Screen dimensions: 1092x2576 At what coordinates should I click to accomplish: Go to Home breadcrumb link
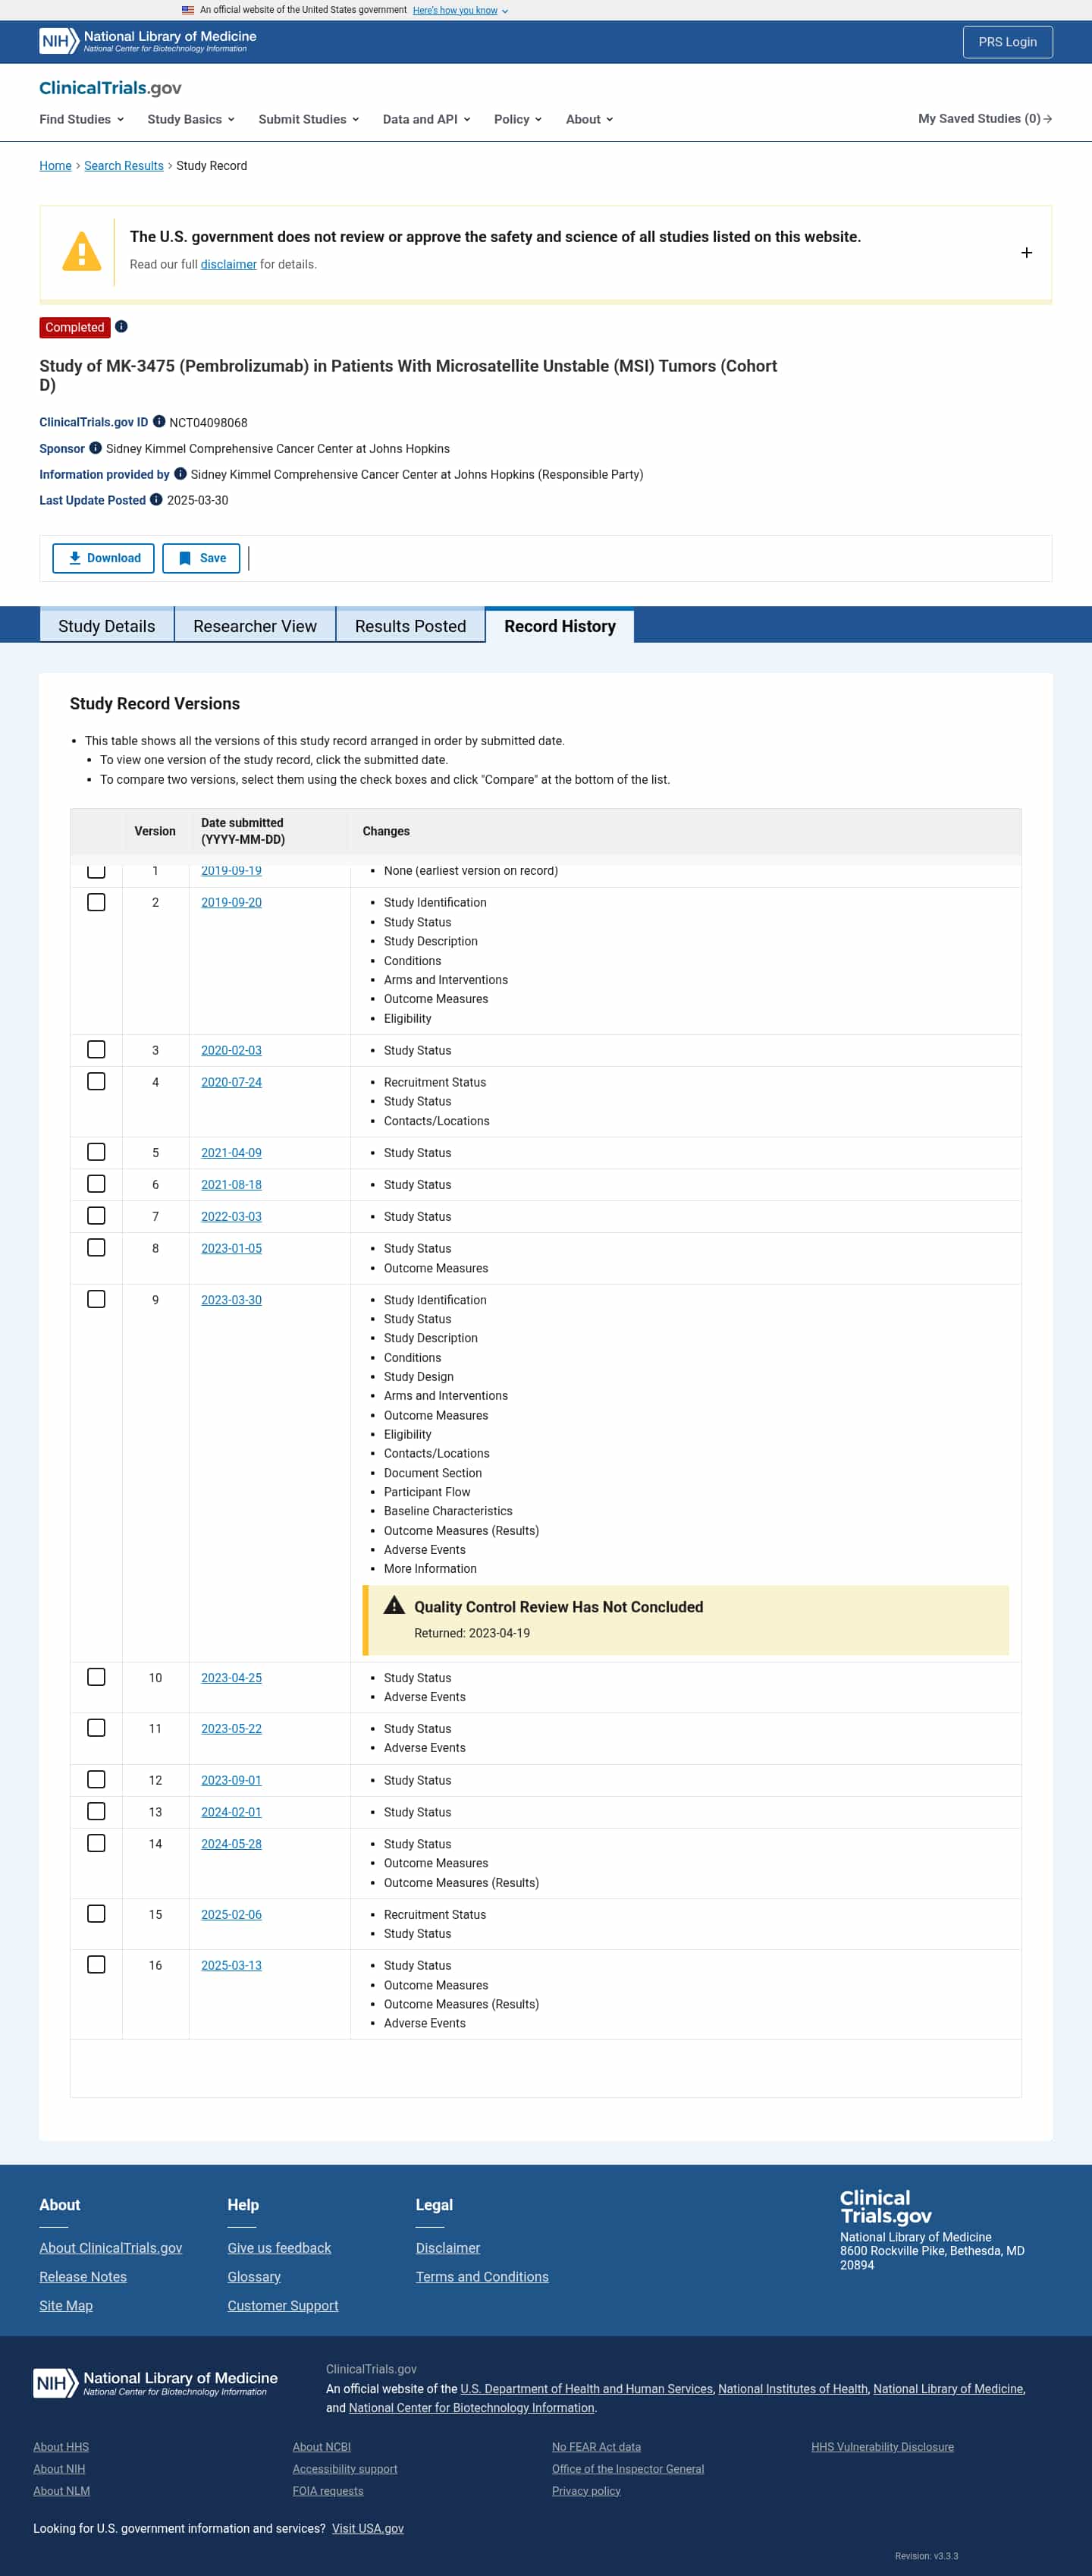55,166
